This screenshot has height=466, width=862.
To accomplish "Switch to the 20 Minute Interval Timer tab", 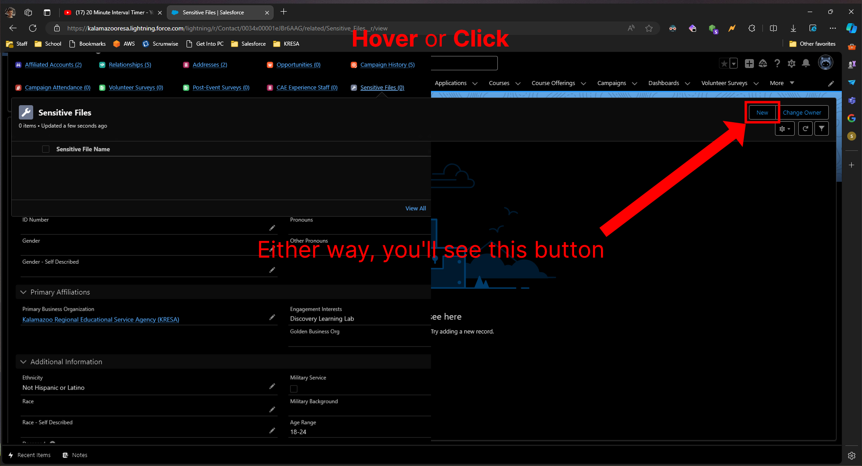I will tap(112, 13).
